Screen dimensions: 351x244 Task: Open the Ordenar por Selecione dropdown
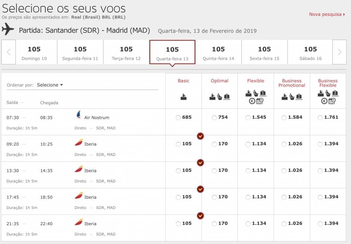tap(50, 85)
